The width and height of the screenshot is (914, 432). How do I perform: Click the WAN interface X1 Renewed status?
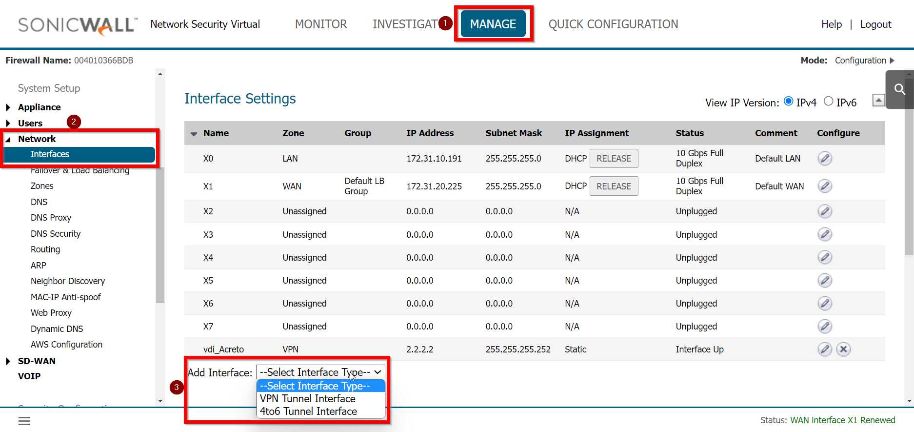(843, 420)
